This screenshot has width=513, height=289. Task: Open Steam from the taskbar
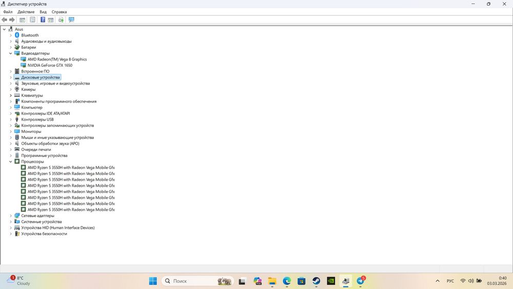coord(316,281)
